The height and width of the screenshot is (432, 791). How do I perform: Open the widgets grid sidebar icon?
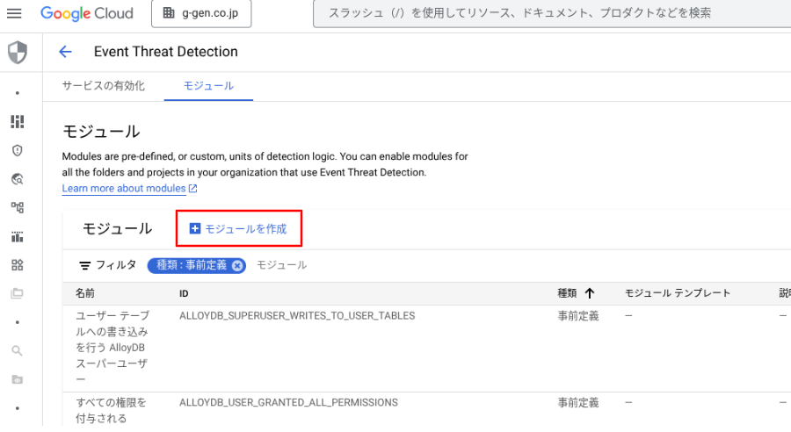click(x=18, y=264)
